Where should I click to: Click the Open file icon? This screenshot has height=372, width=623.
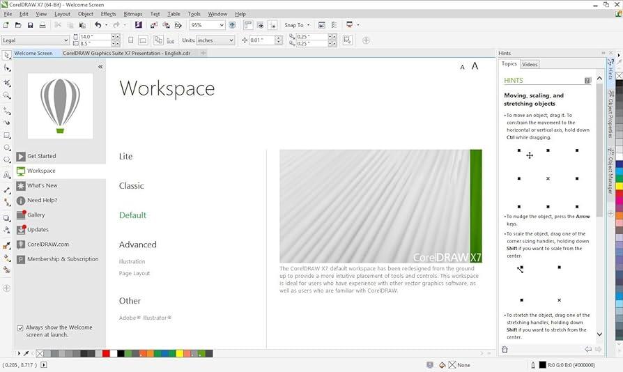pyautogui.click(x=18, y=25)
